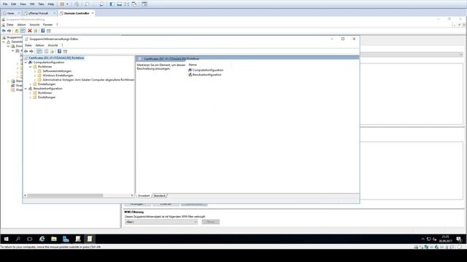Expand Einstellungen under Benutzerkonfiguration
467x262 pixels.
(31, 98)
